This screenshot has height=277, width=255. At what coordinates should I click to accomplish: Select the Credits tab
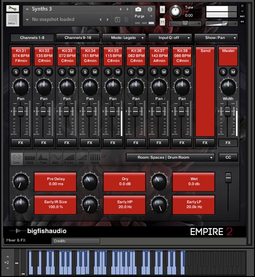76,241
